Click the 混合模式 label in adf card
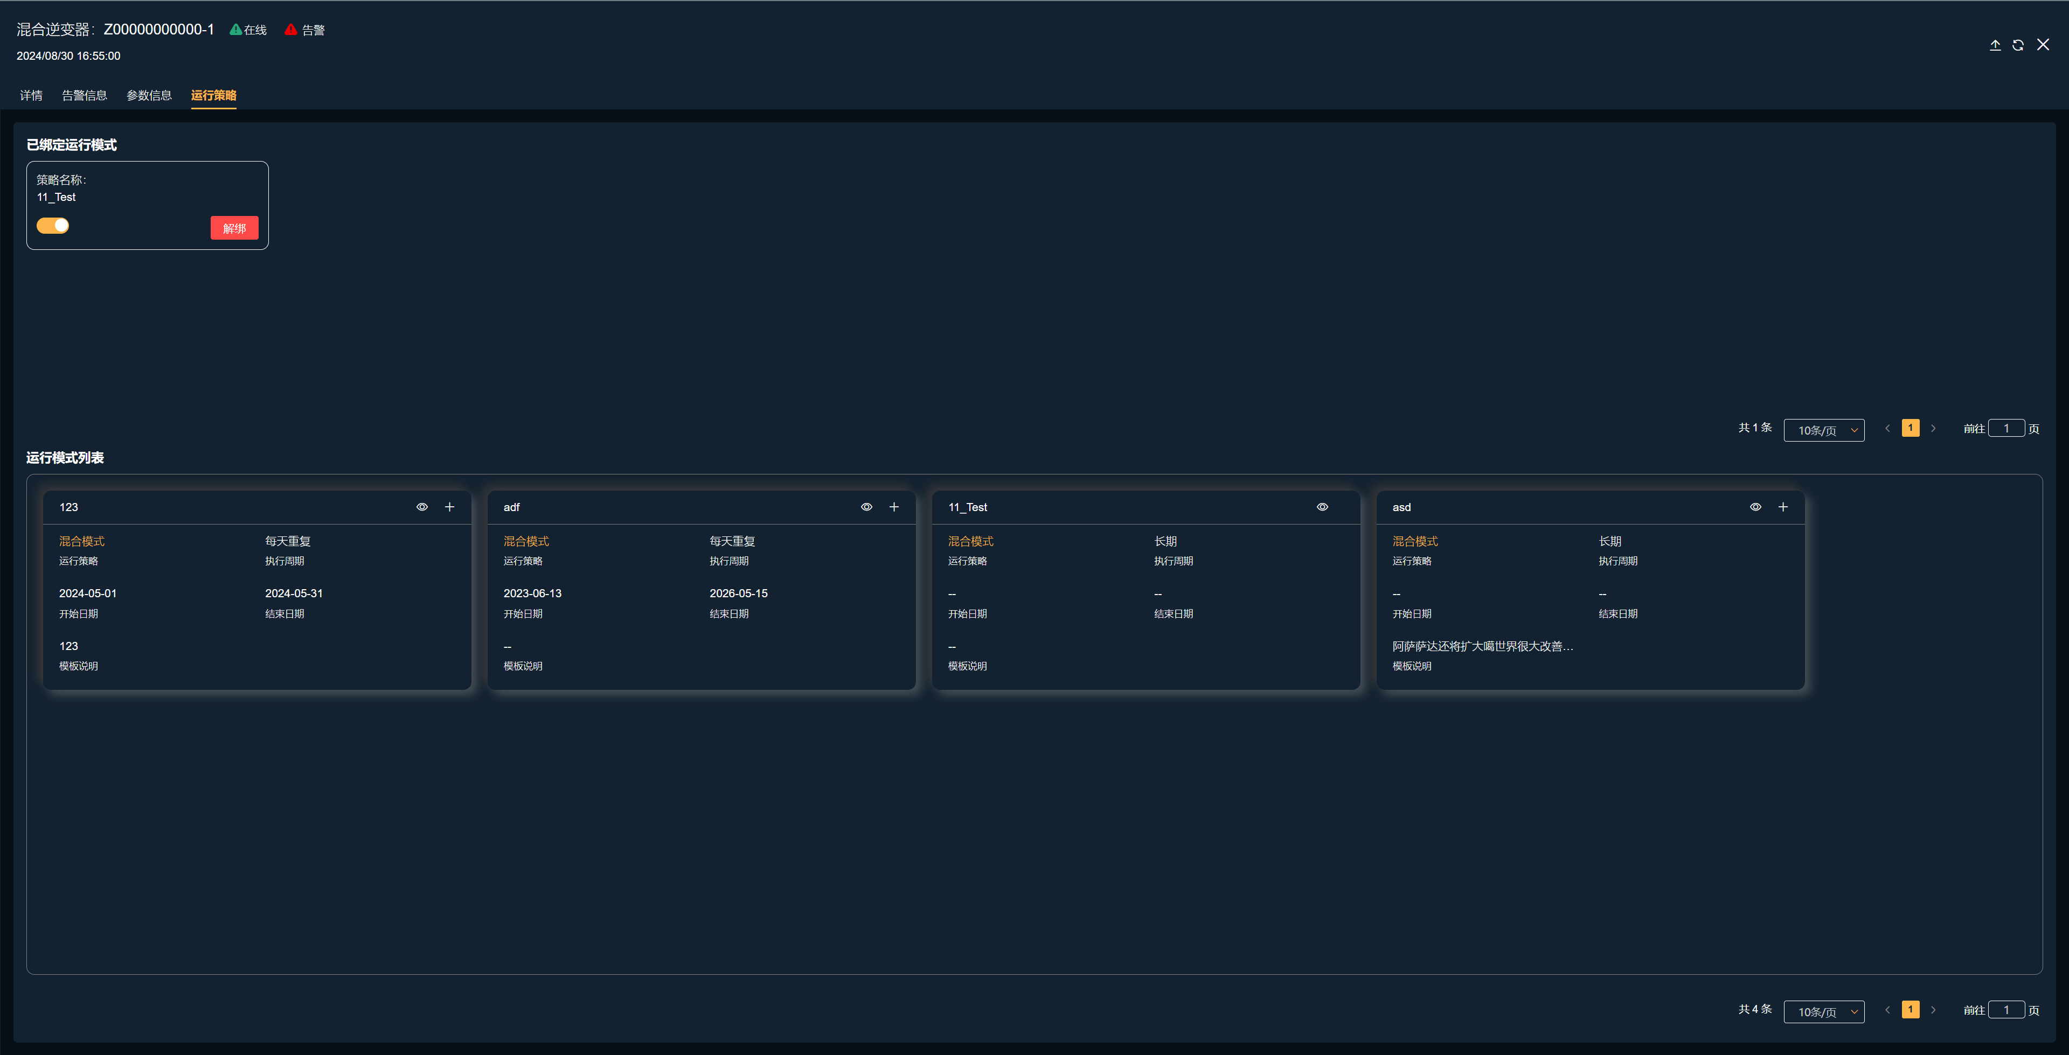This screenshot has width=2069, height=1055. point(526,541)
